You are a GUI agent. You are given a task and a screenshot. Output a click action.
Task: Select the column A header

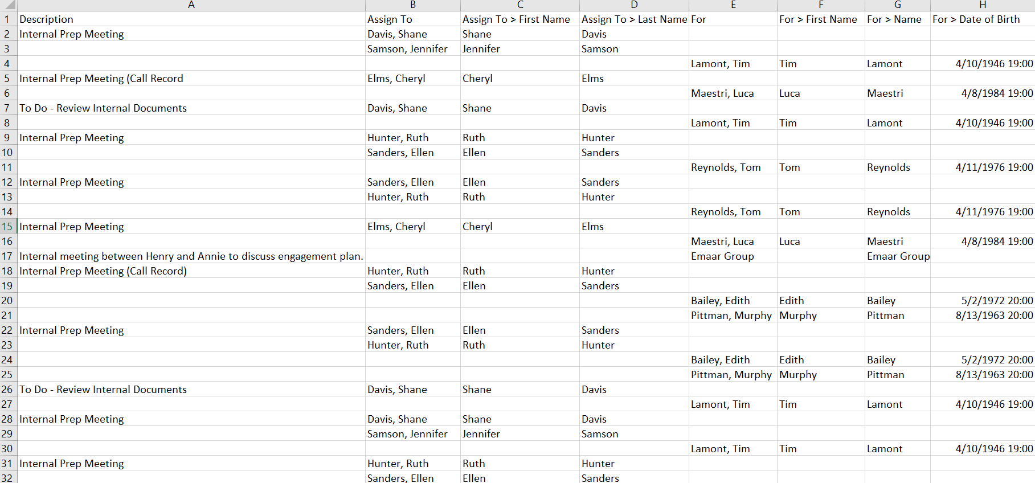tap(191, 5)
